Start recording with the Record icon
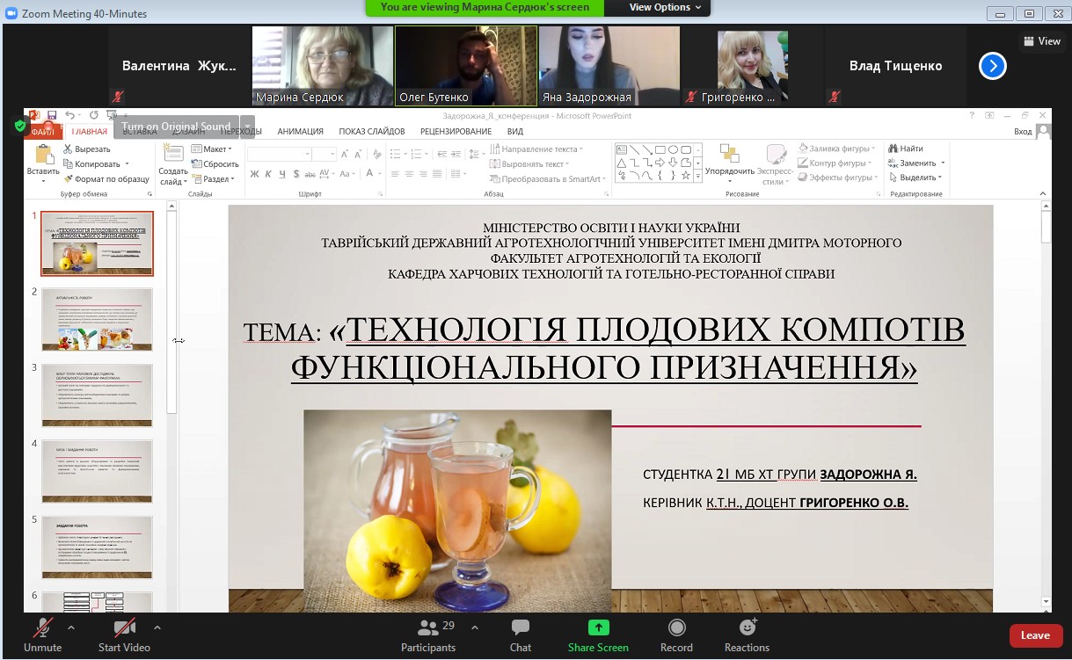 point(676,627)
